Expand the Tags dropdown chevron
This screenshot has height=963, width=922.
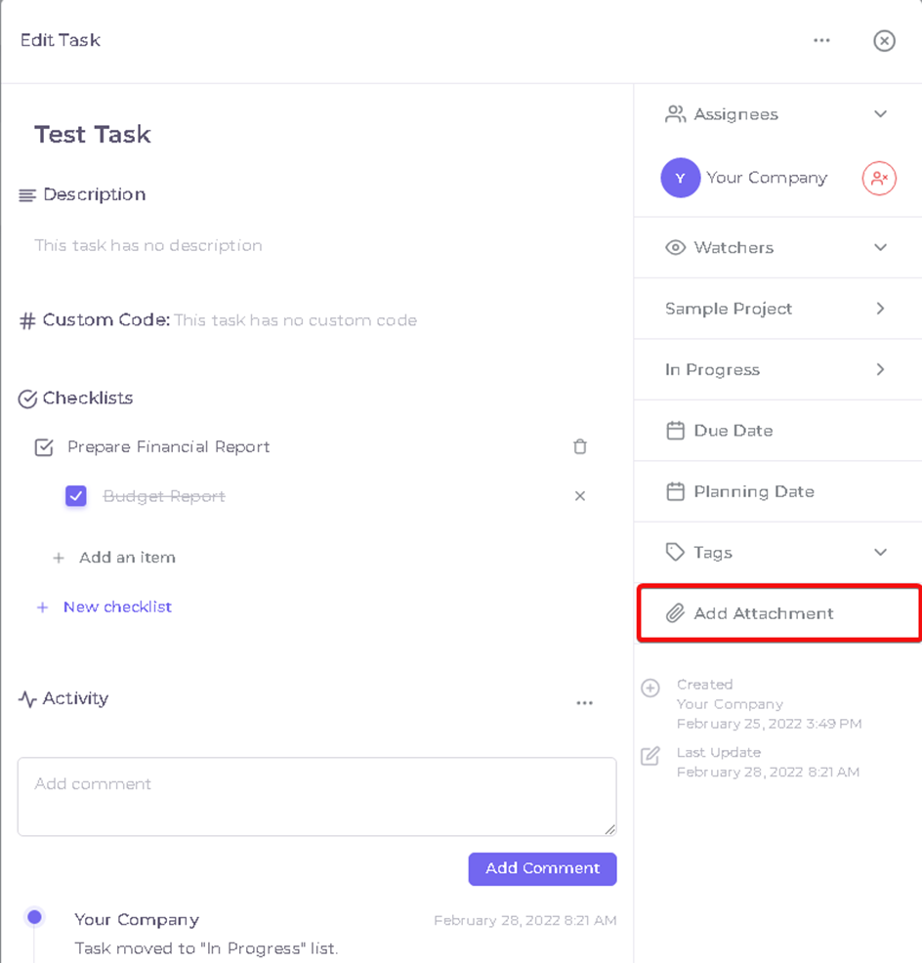coord(880,552)
